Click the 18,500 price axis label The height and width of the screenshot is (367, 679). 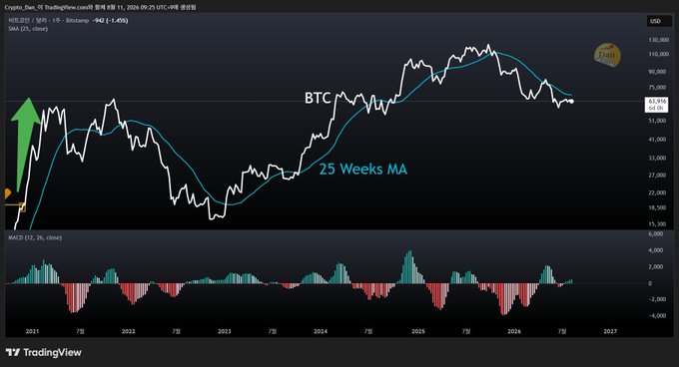point(657,207)
